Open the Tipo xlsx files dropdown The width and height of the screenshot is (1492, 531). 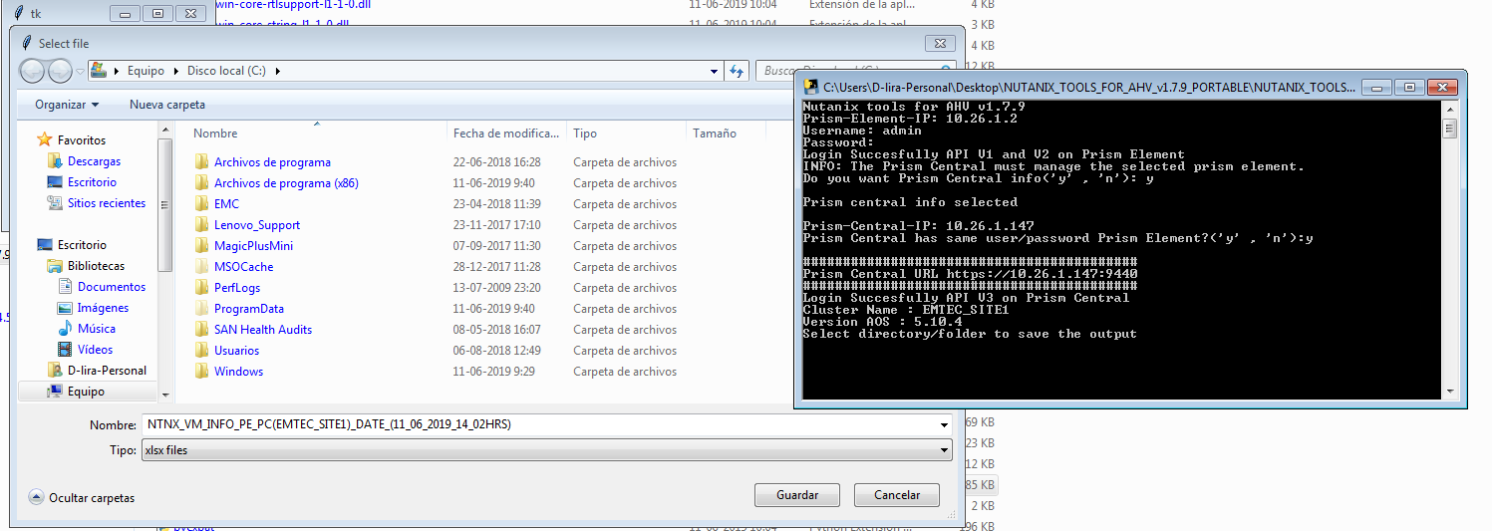[x=546, y=450]
